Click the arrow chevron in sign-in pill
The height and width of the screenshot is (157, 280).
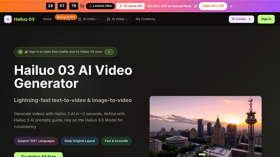pos(109,52)
